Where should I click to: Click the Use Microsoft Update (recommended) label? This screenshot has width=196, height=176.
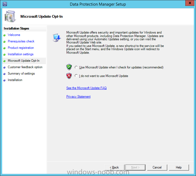click(121, 67)
